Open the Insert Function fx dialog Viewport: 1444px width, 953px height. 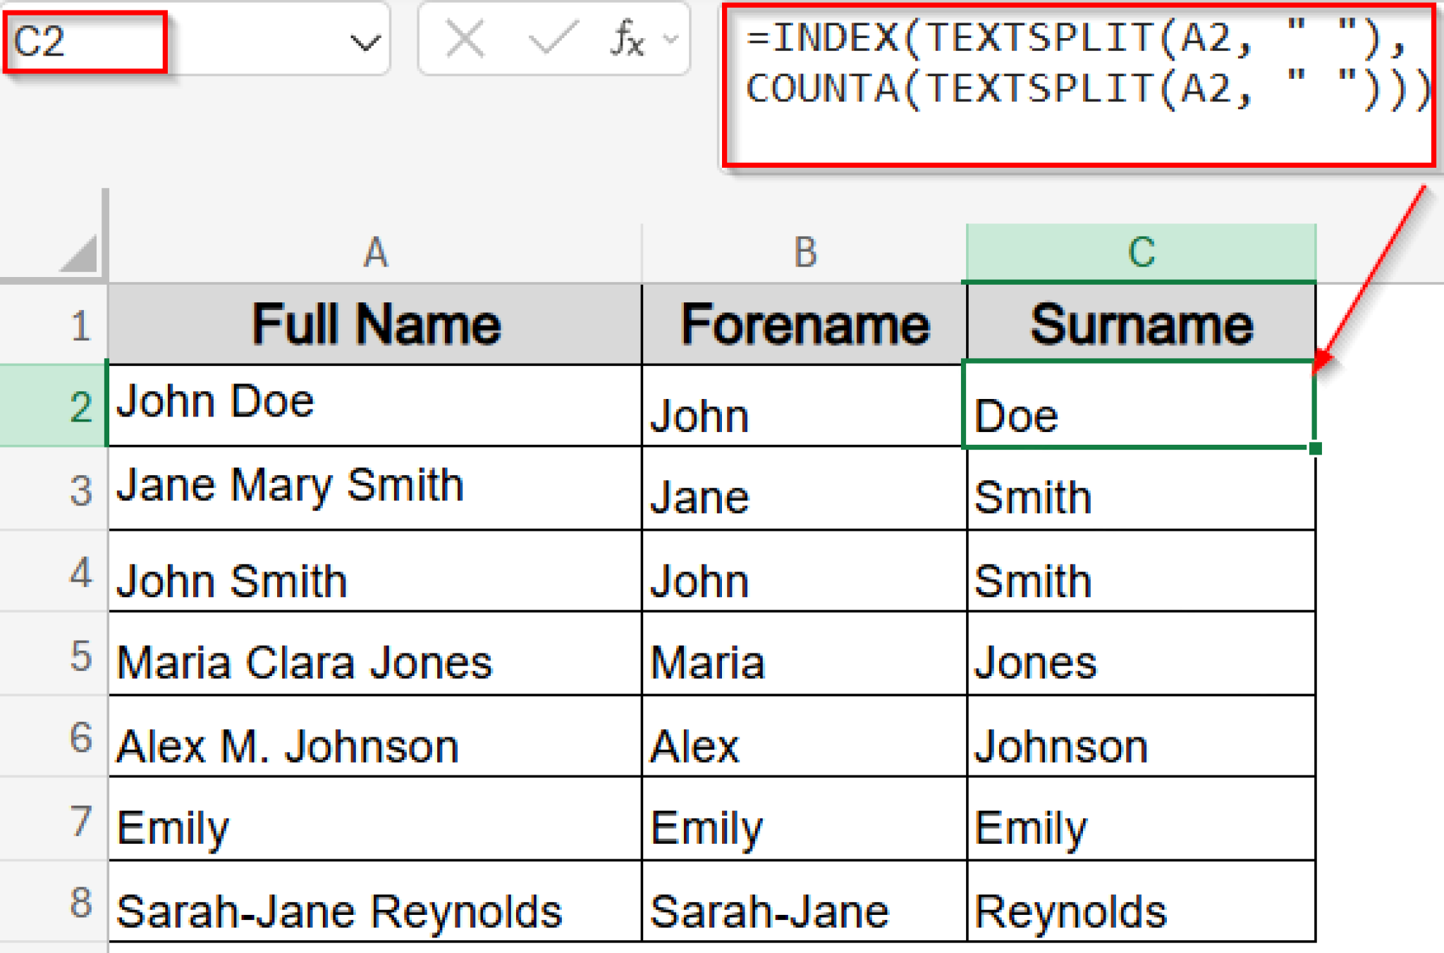pos(628,40)
